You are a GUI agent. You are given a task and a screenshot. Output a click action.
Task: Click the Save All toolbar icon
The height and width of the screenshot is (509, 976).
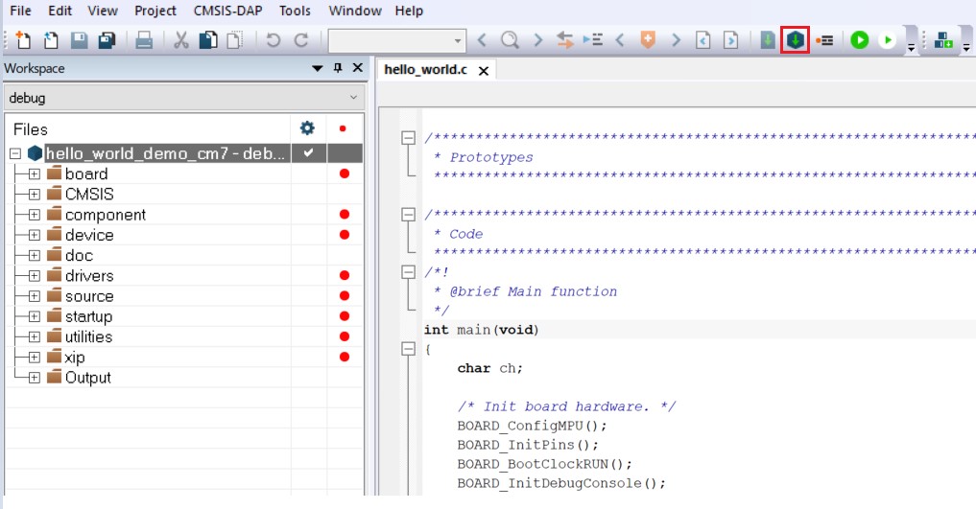coord(107,40)
